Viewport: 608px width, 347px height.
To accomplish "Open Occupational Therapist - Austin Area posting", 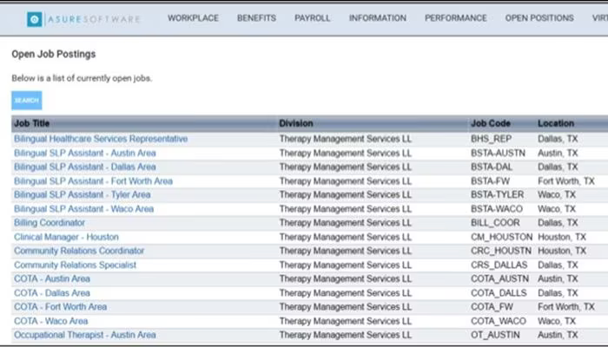I will click(85, 335).
